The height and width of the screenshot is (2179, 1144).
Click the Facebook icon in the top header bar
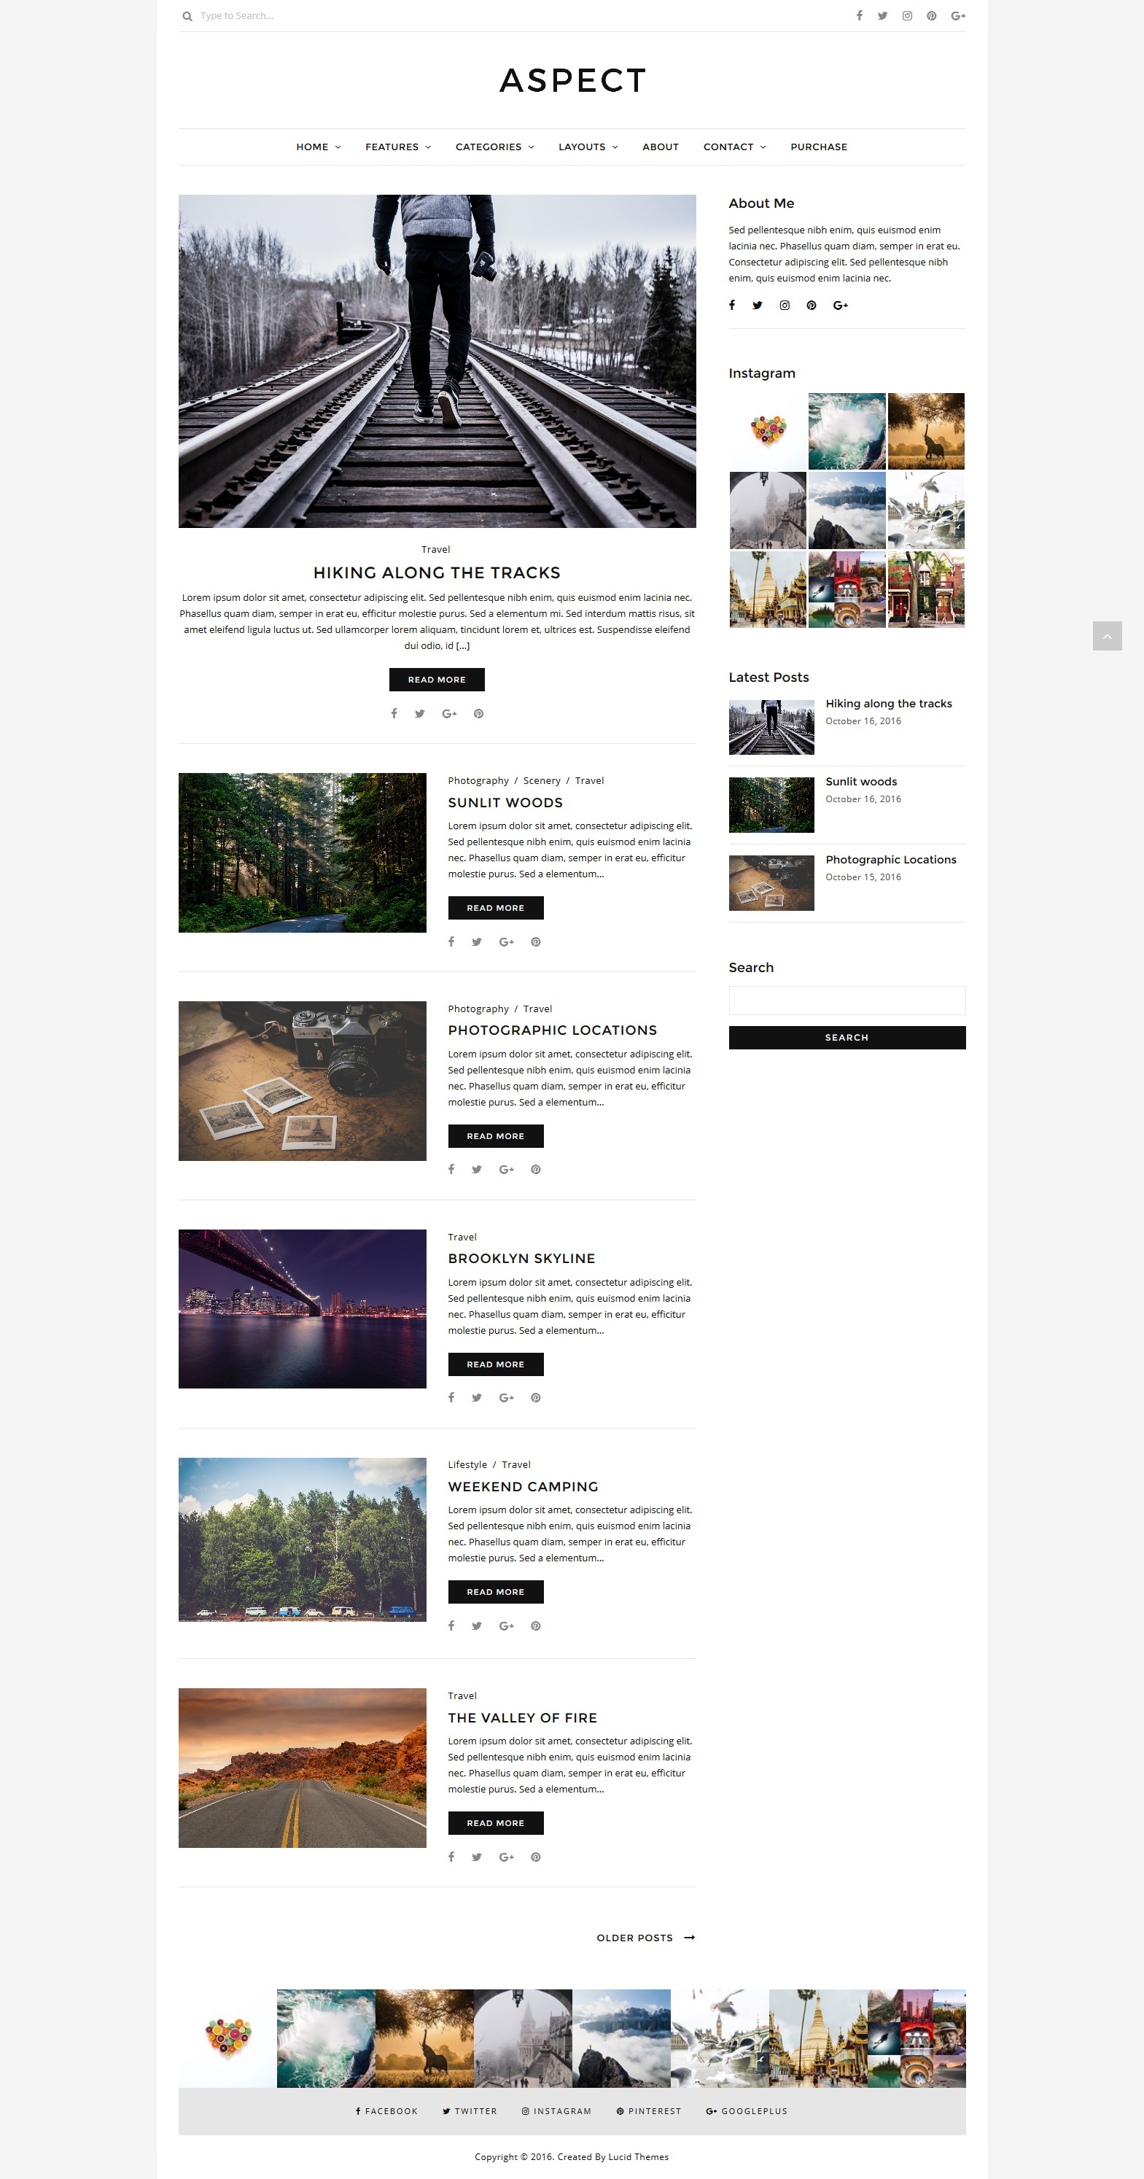tap(859, 15)
